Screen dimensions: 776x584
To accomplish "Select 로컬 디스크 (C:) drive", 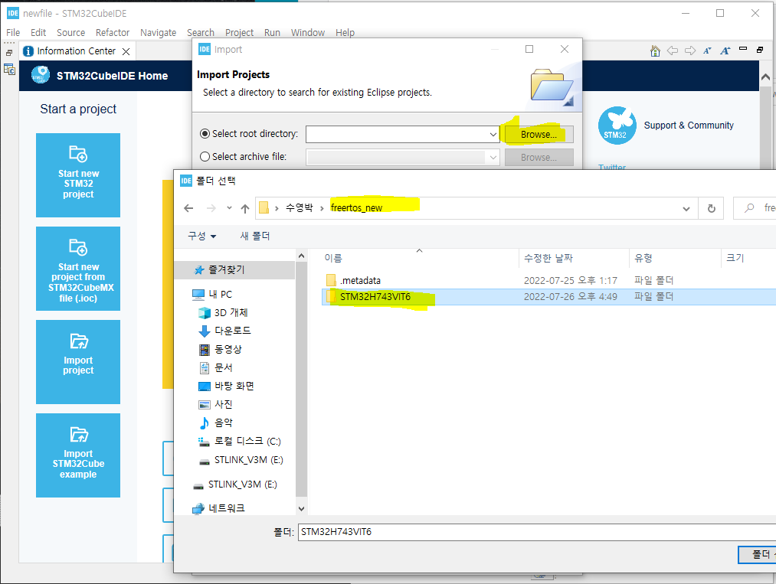I will click(x=247, y=441).
